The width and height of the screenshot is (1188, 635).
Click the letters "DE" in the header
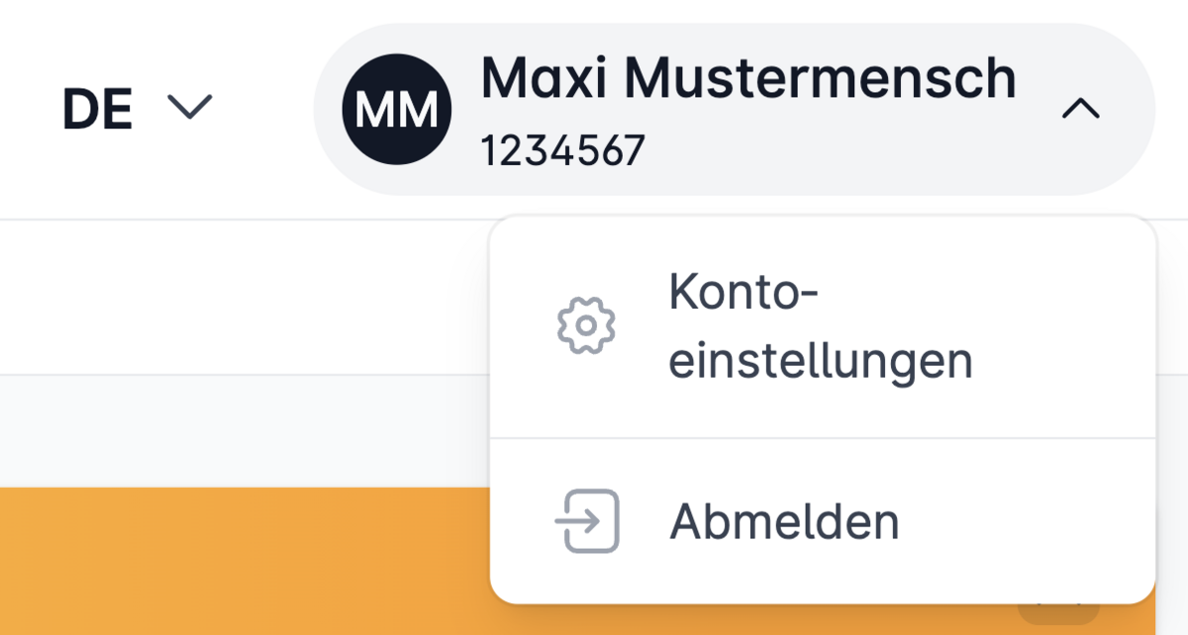tap(97, 109)
